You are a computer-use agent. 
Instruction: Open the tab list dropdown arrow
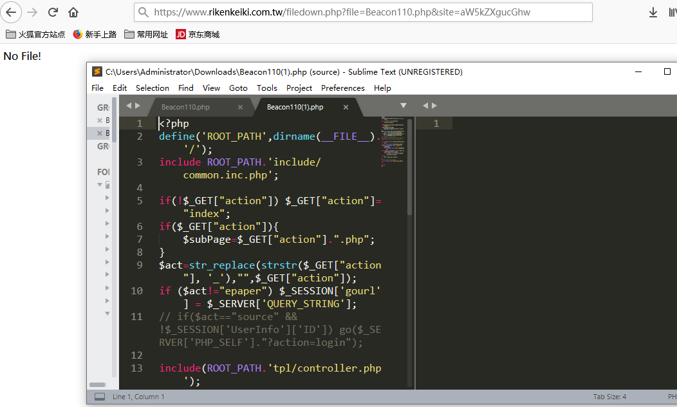[x=403, y=106]
